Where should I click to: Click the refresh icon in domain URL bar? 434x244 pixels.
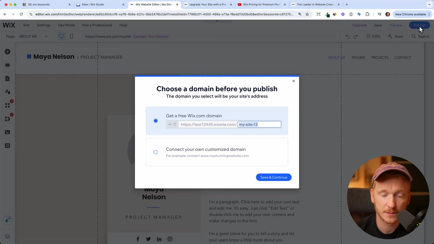pyautogui.click(x=175, y=124)
